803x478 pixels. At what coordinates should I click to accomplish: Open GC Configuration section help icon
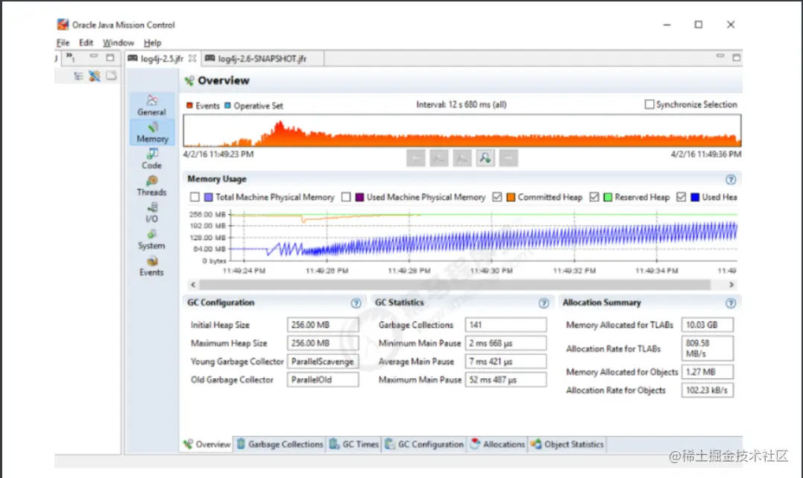point(356,304)
